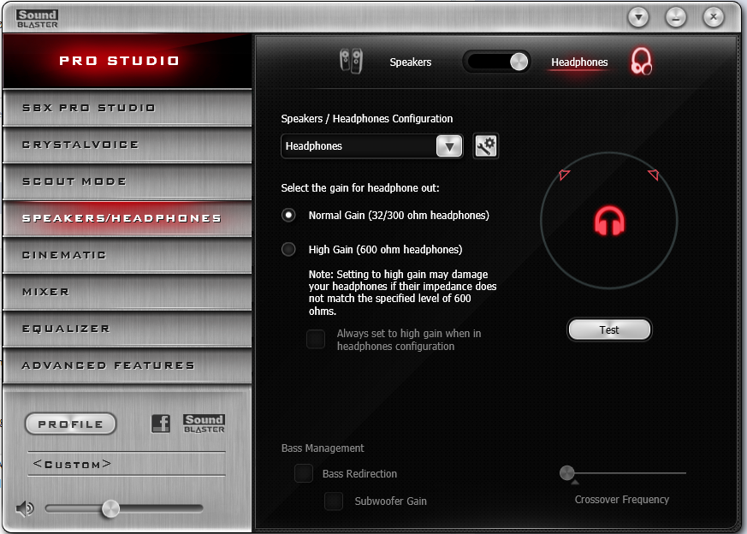
Task: Click the Test button
Action: [x=609, y=329]
